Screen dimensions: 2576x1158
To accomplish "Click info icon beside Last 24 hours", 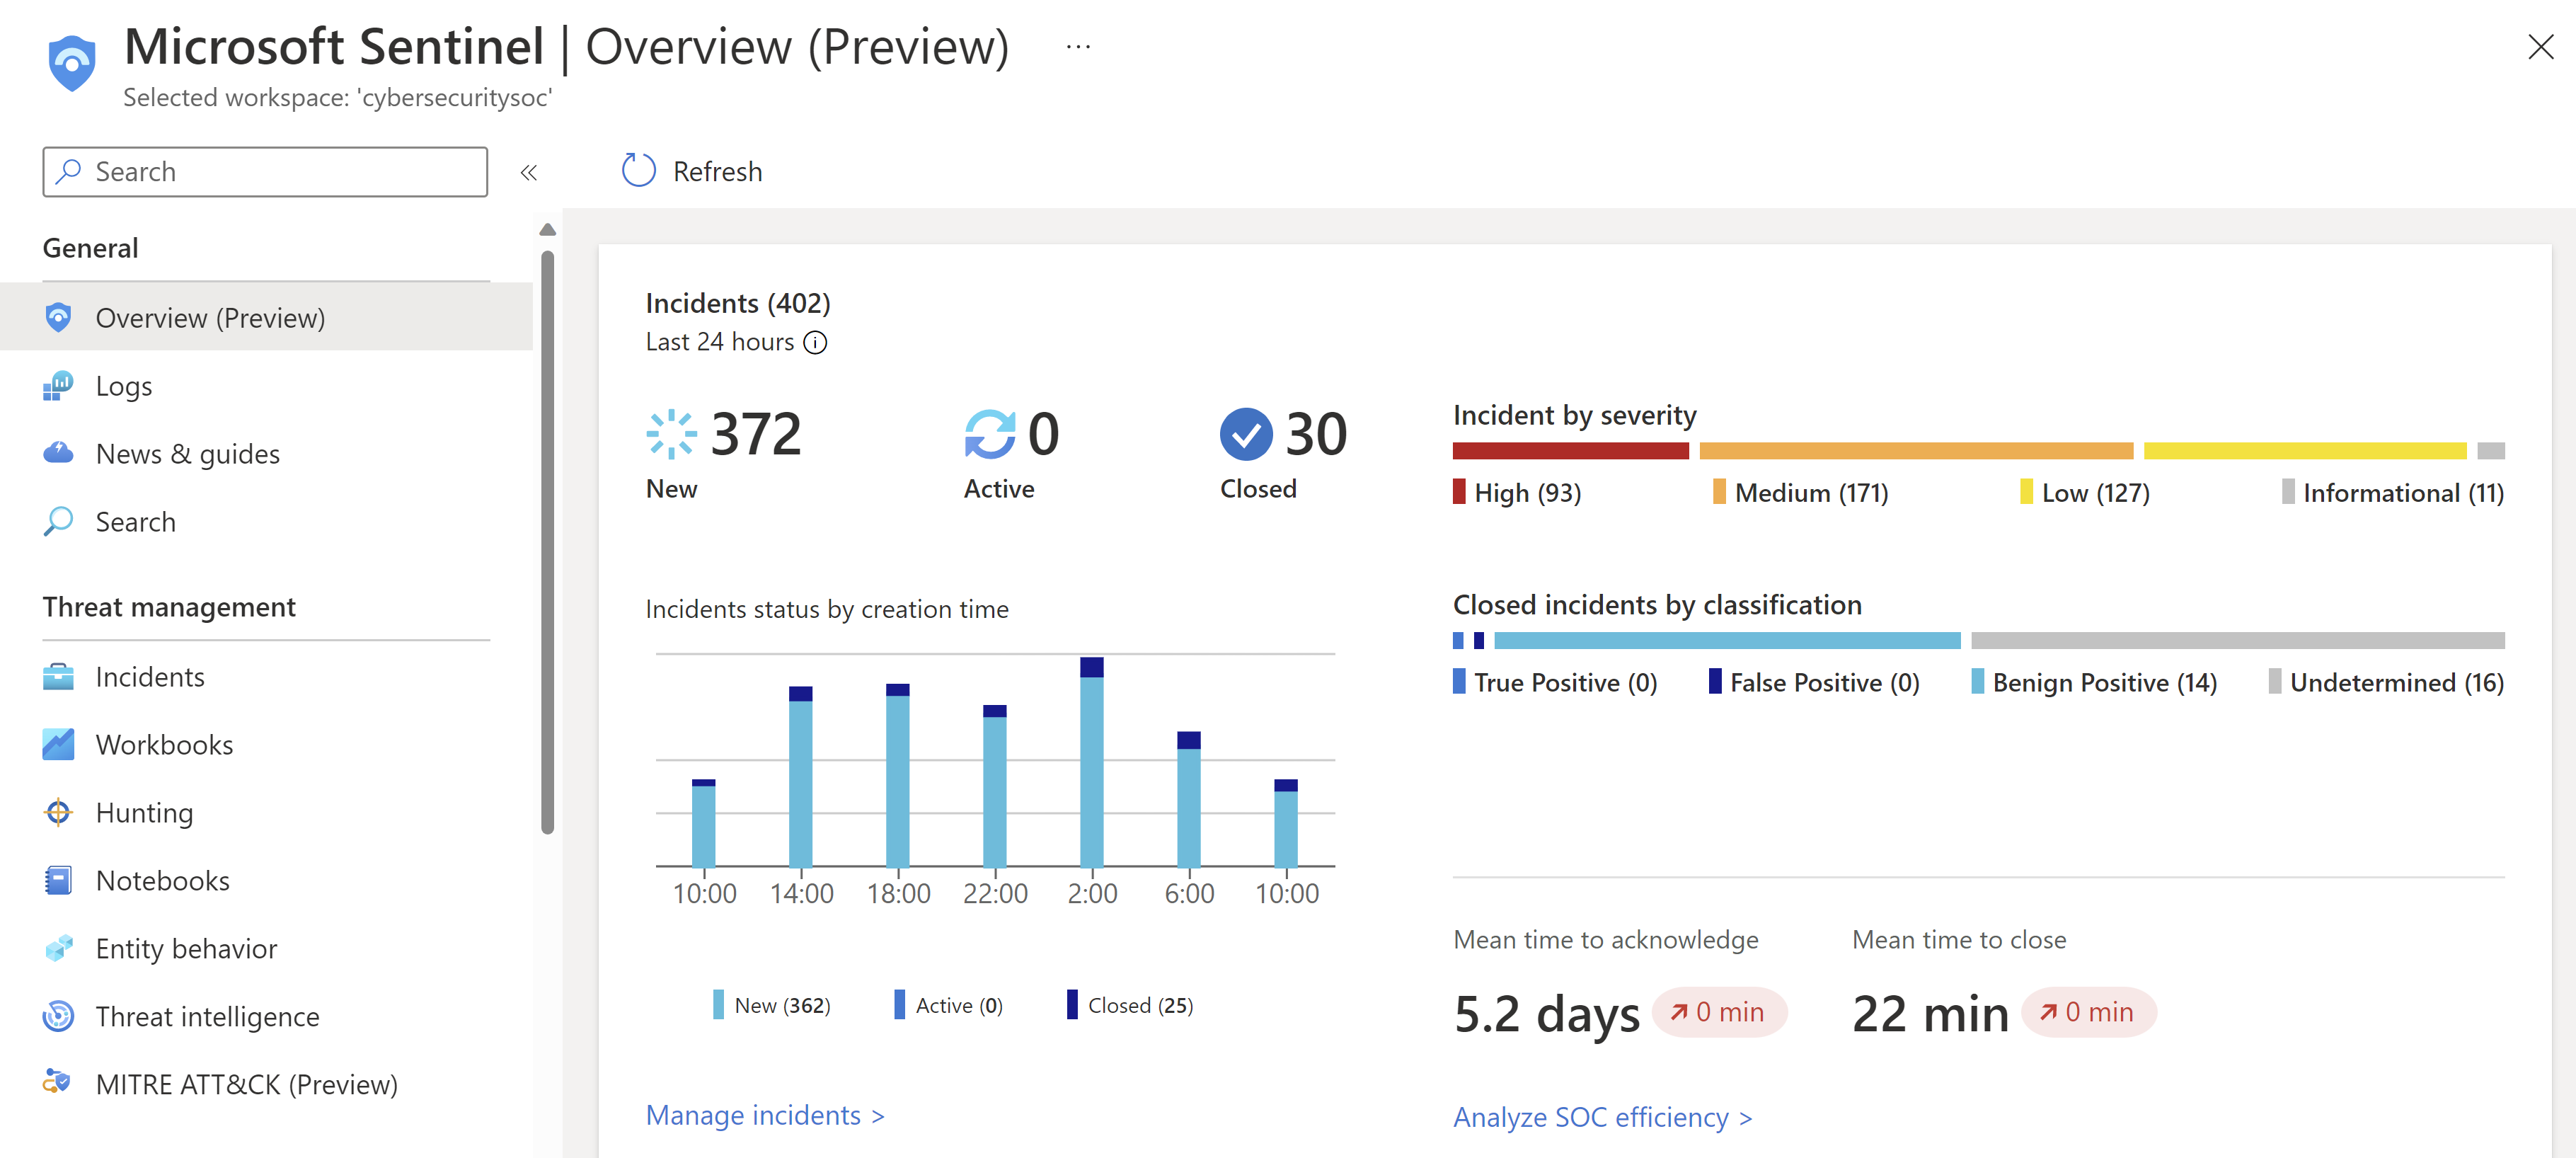I will 816,343.
